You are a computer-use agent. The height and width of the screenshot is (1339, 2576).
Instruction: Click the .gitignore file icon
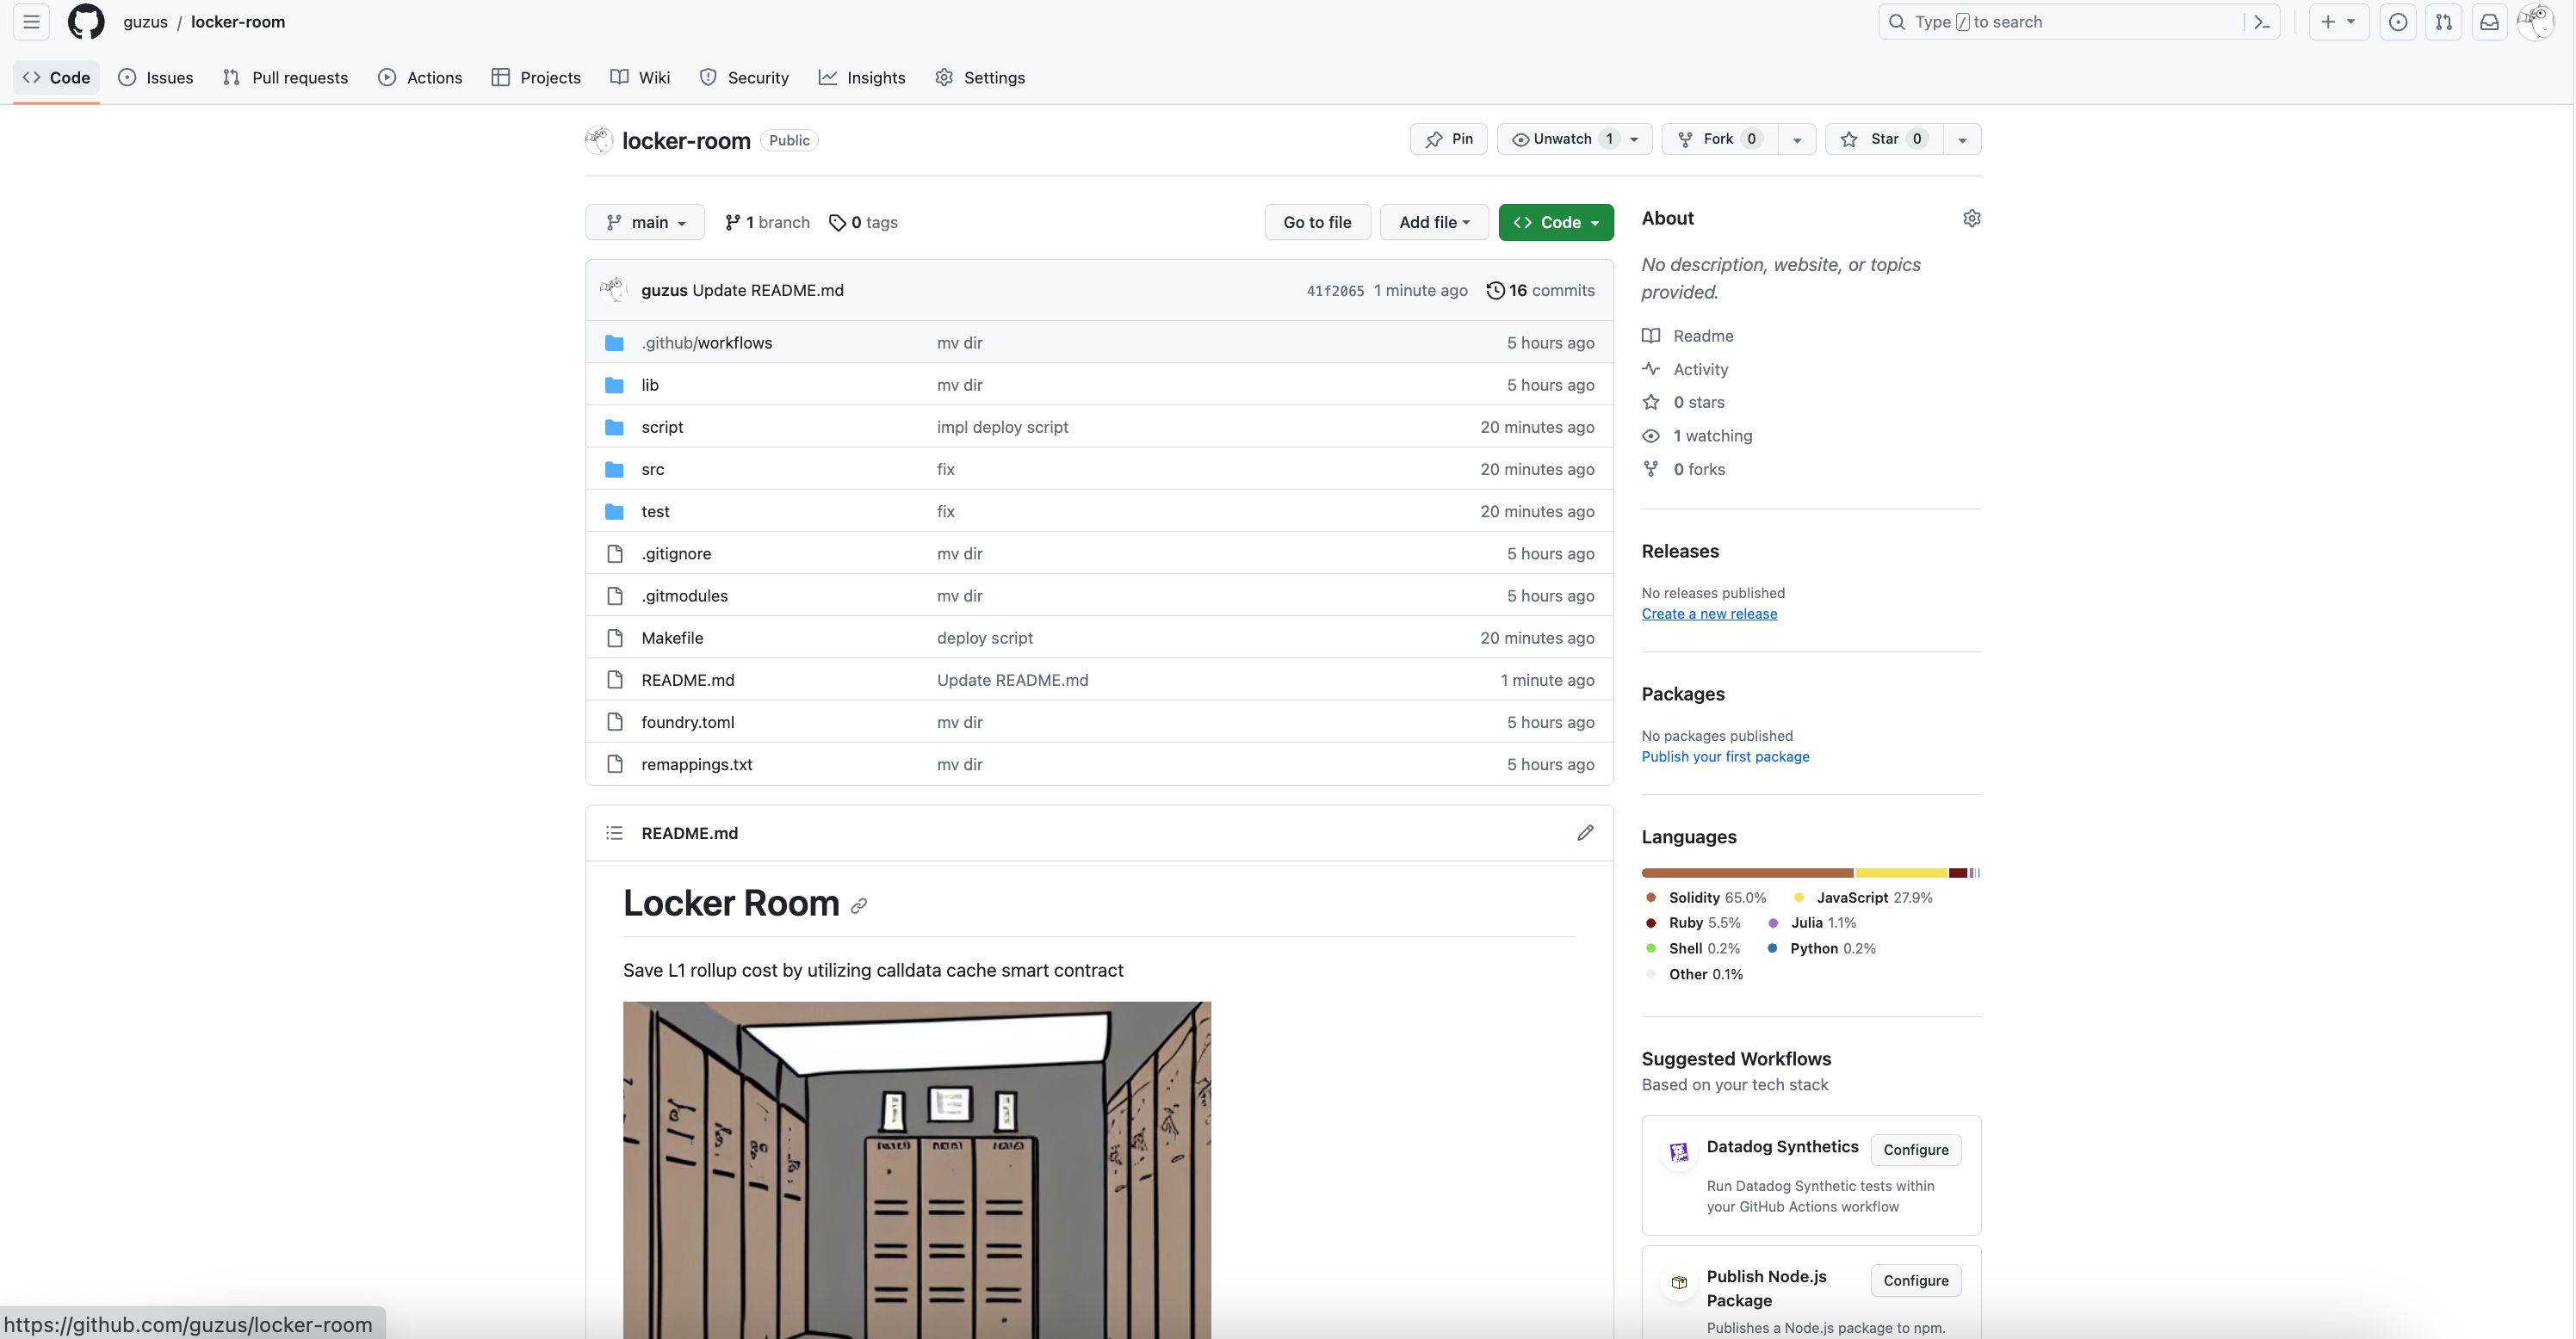(x=614, y=553)
